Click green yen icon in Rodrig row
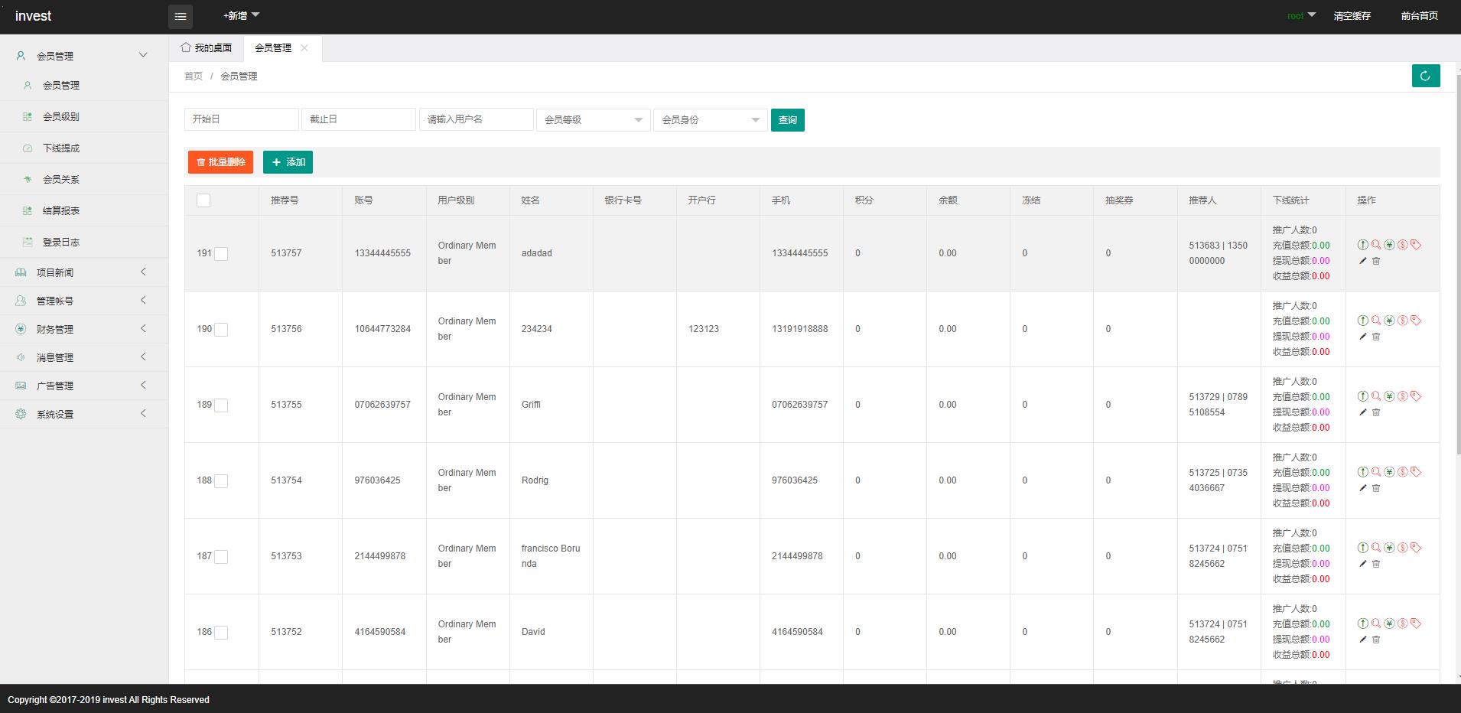This screenshot has width=1461, height=713. click(1389, 472)
